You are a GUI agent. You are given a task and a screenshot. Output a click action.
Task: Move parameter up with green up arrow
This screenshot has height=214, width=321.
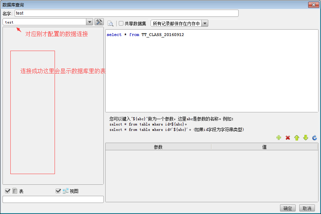(x=296, y=138)
